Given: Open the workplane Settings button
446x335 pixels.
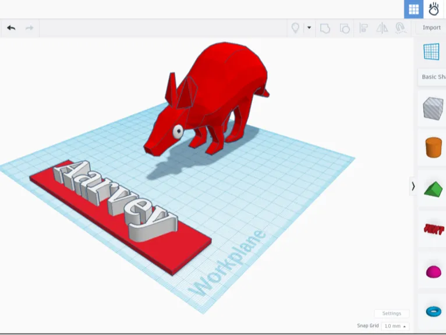Looking at the screenshot, I should 392,313.
